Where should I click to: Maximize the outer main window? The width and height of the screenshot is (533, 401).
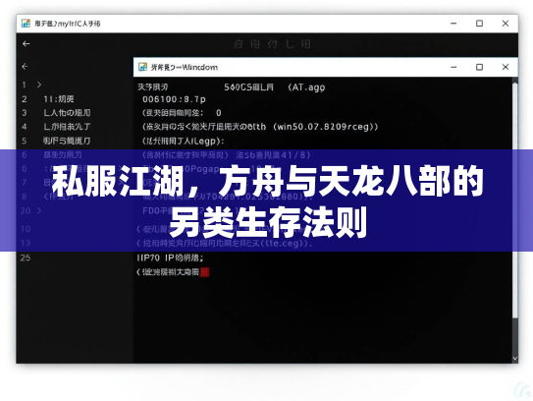479,24
